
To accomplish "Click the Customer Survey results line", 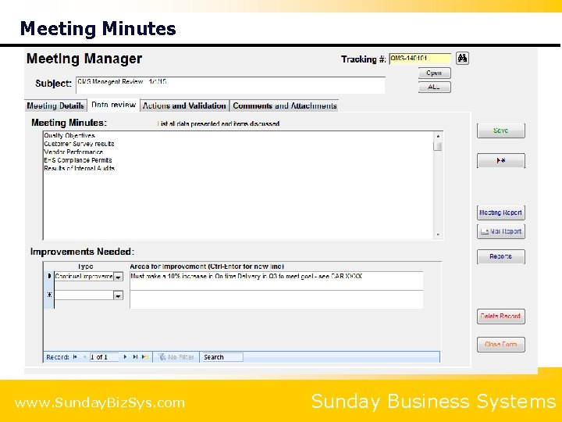I will (79, 144).
